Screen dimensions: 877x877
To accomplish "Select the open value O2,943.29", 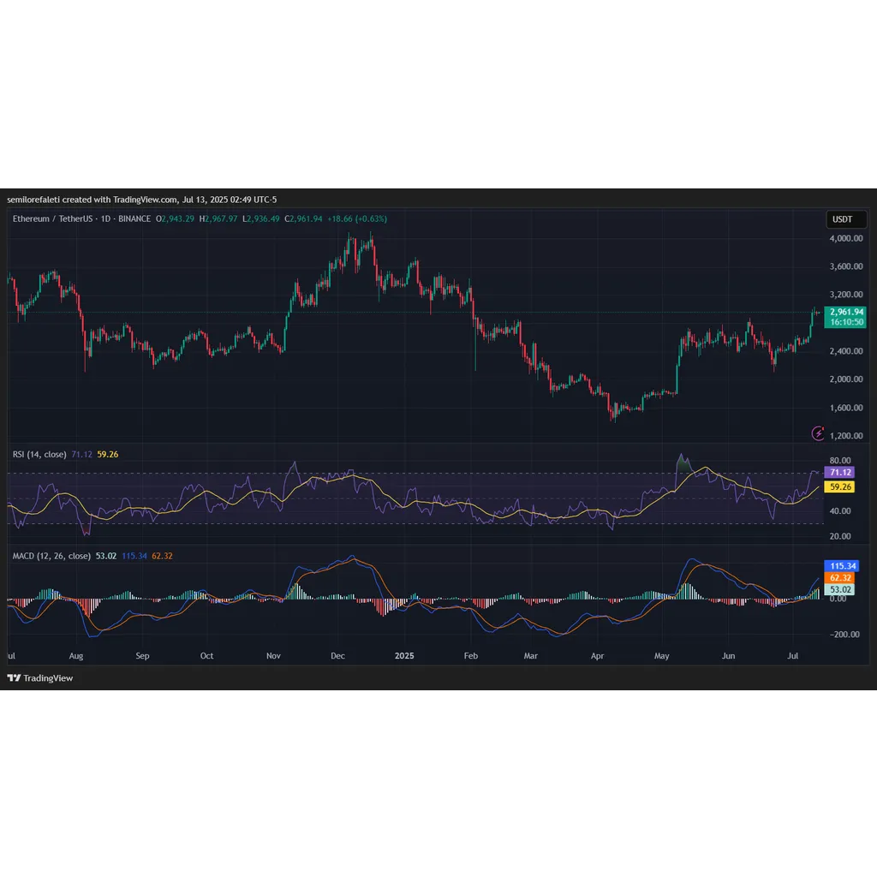I will tap(175, 218).
